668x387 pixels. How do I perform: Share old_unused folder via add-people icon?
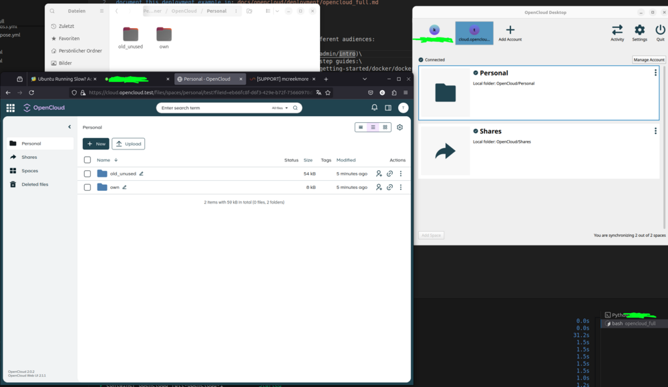[379, 173]
